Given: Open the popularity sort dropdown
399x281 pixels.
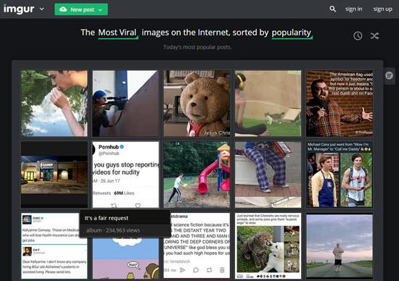Looking at the screenshot, I should click(x=292, y=33).
